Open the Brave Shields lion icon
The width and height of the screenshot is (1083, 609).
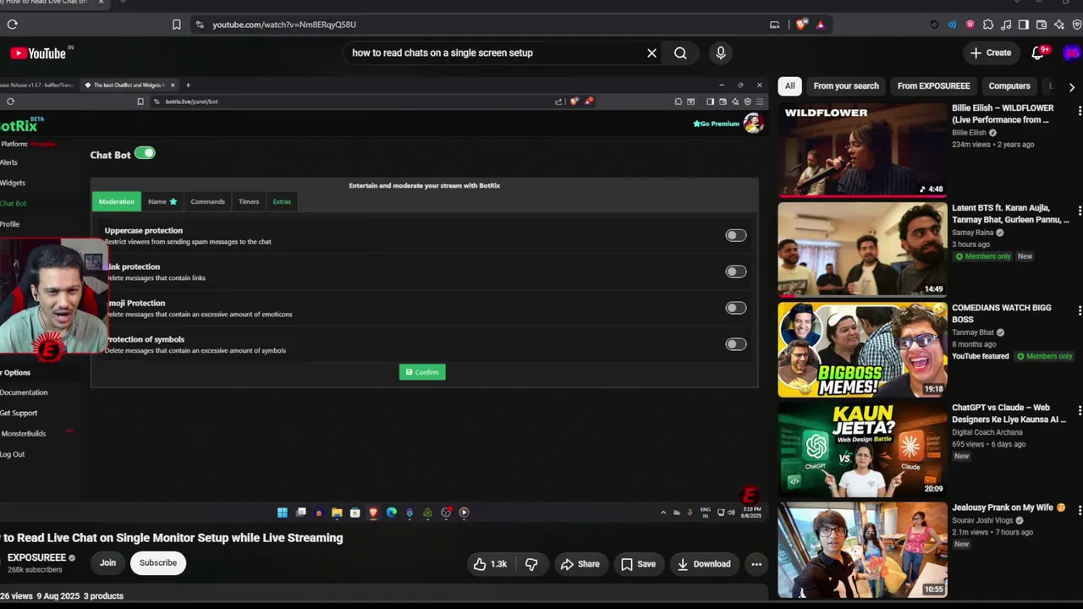[x=801, y=25]
